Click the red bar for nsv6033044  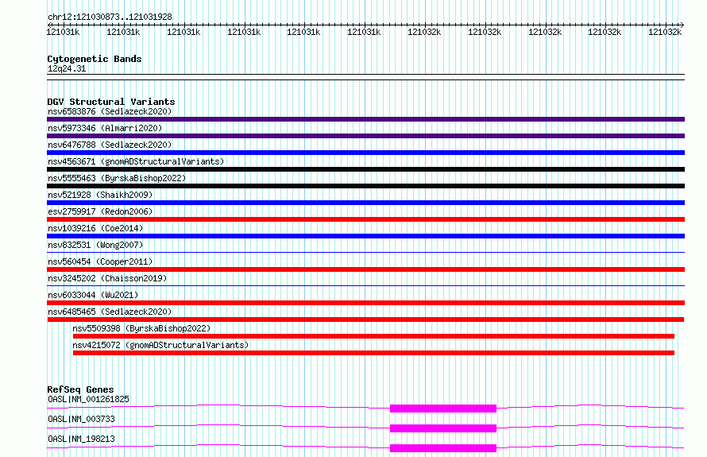point(365,303)
